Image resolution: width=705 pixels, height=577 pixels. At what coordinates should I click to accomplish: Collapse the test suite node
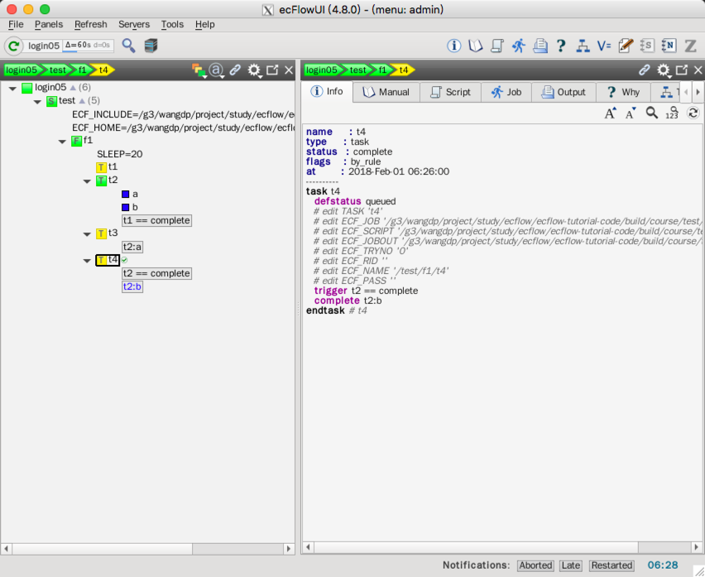(x=37, y=102)
